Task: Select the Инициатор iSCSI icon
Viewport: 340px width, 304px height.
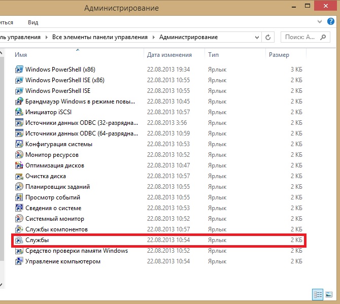Action: [19, 112]
